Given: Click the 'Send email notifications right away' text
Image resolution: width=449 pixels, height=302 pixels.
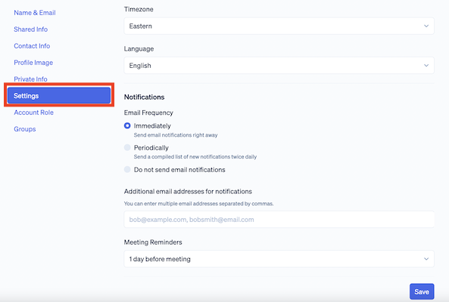Looking at the screenshot, I should (176, 135).
